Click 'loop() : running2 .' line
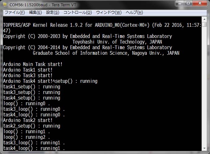This screenshot has width=210, height=154. tap(27, 137)
